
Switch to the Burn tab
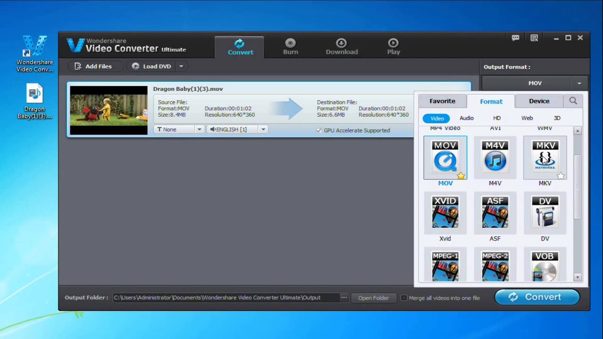[x=291, y=47]
